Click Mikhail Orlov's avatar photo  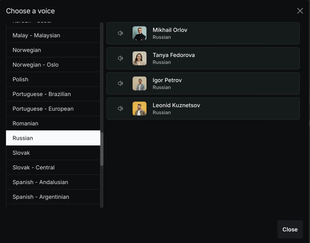pyautogui.click(x=139, y=33)
